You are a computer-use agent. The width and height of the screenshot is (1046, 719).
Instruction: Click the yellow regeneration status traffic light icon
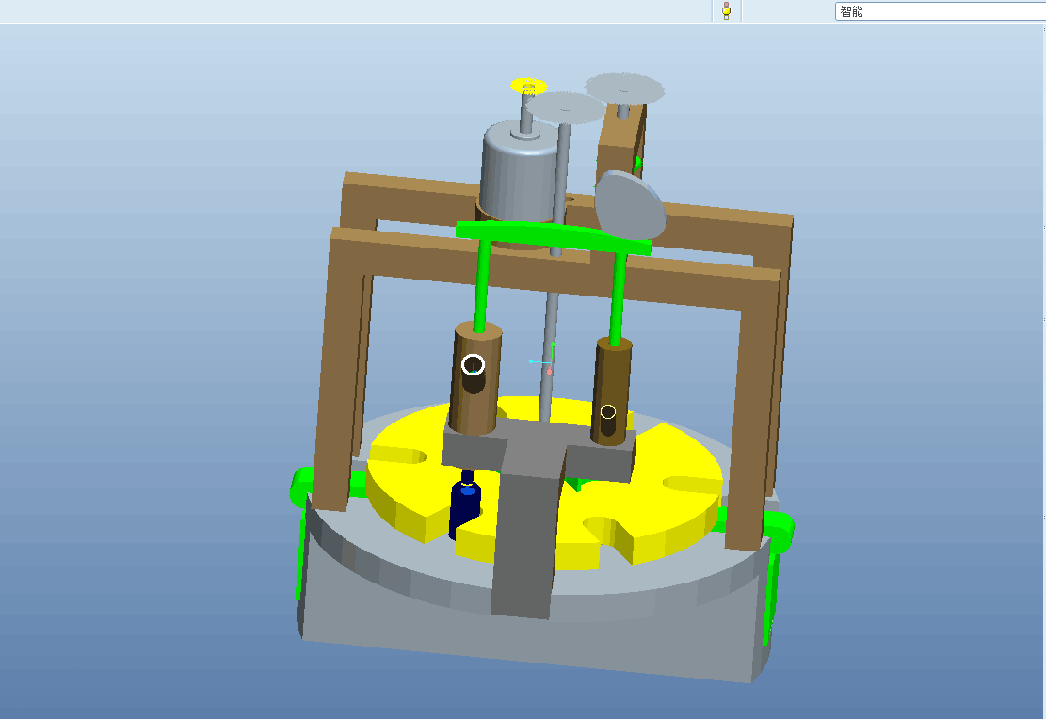727,10
